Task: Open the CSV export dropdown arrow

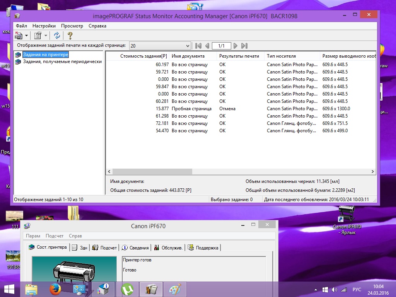Action: click(26, 36)
